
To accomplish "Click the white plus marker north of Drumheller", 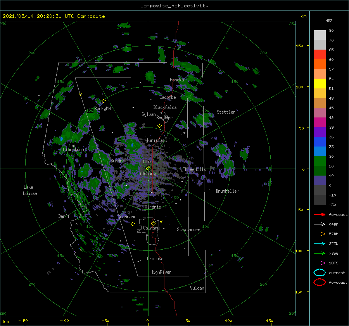I will [219, 156].
